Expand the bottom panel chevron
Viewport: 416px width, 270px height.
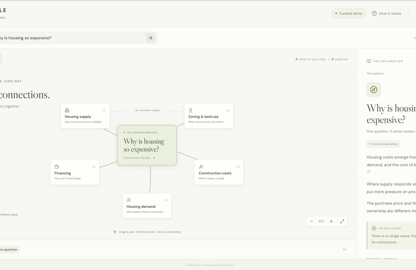pyautogui.click(x=344, y=250)
